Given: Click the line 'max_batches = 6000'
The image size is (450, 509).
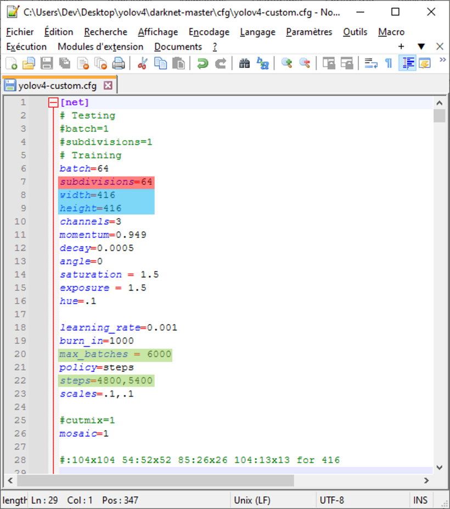Looking at the screenshot, I should click(x=115, y=354).
